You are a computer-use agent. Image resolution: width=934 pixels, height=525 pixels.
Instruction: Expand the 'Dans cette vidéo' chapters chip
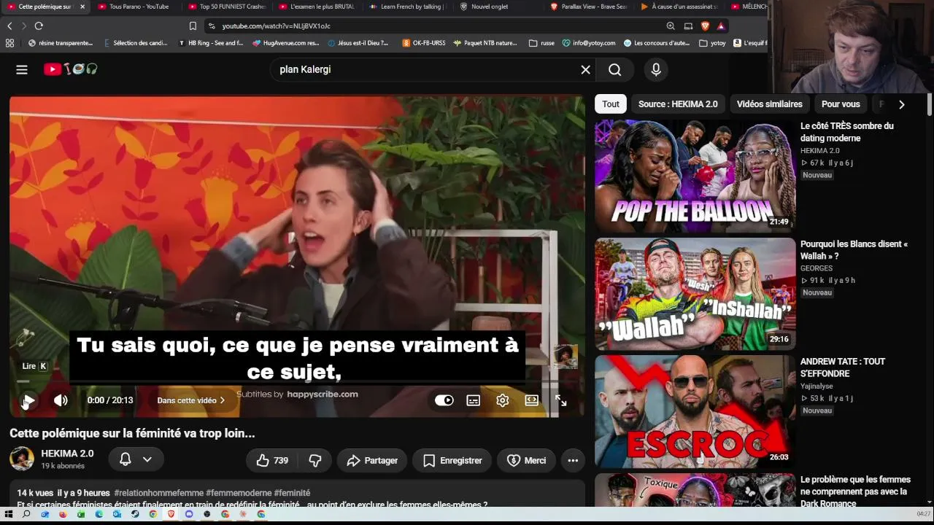click(x=191, y=400)
